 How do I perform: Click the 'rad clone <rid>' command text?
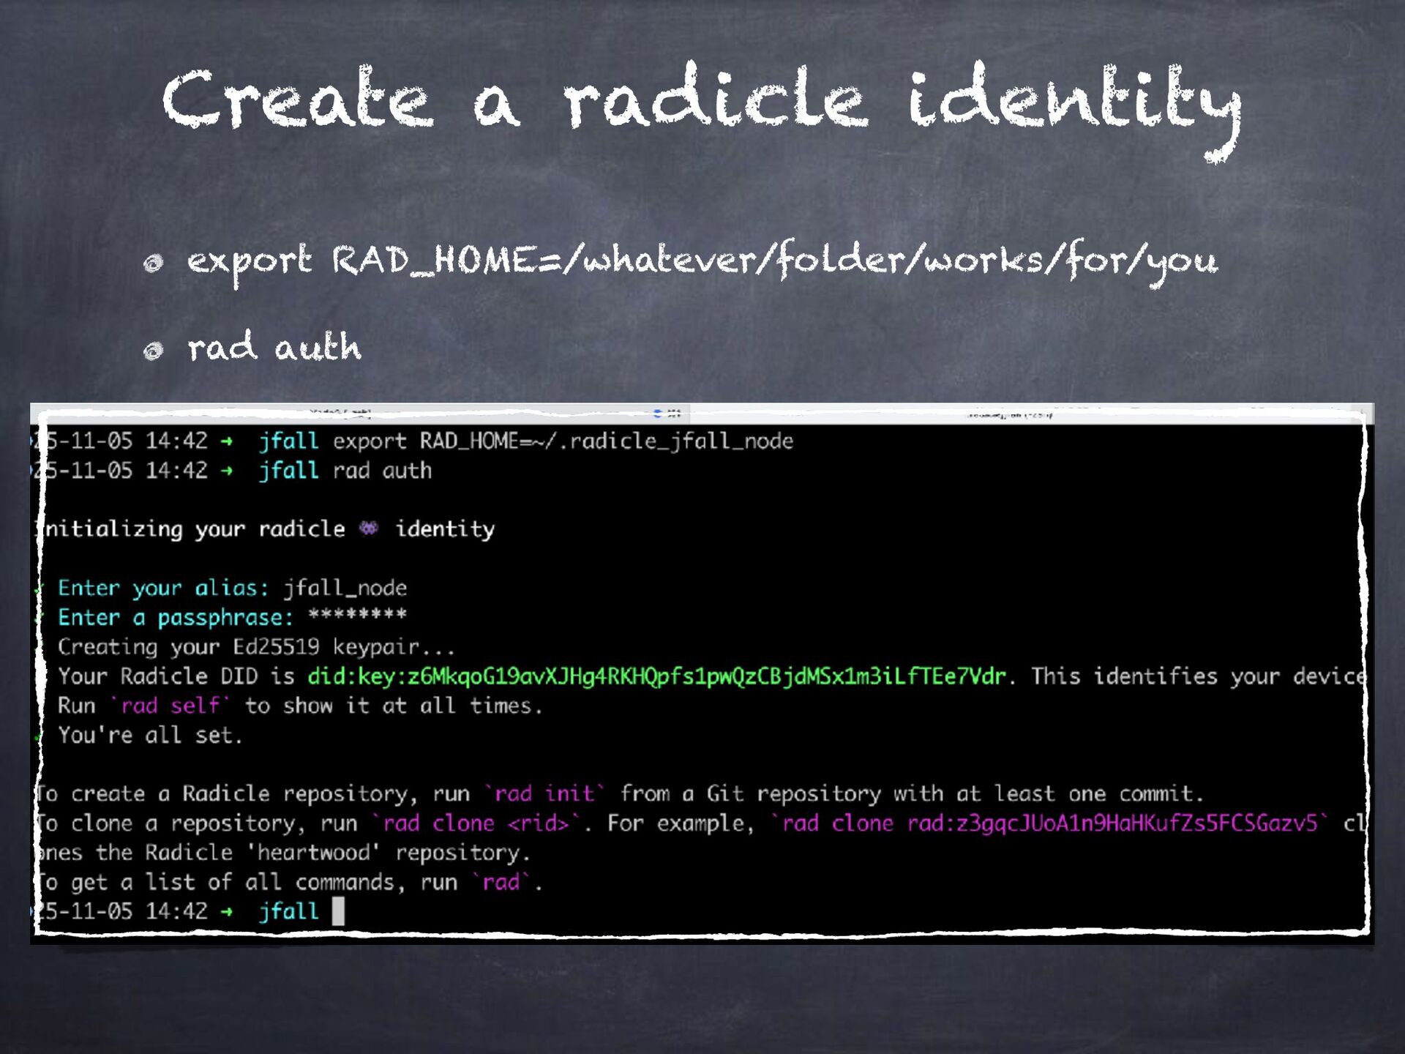(x=476, y=823)
